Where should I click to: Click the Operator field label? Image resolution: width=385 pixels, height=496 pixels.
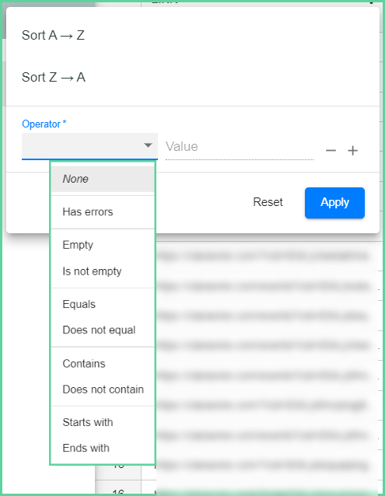coord(44,124)
